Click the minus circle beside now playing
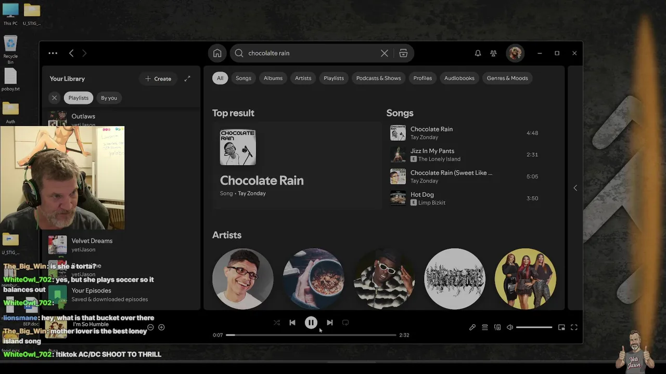The width and height of the screenshot is (666, 374). [150, 327]
